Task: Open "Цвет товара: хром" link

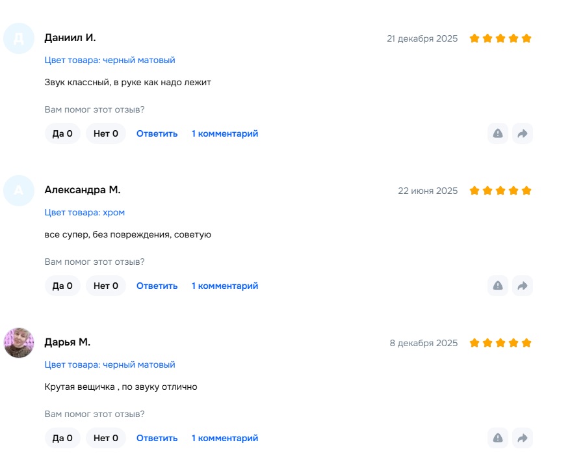Action: [x=84, y=212]
